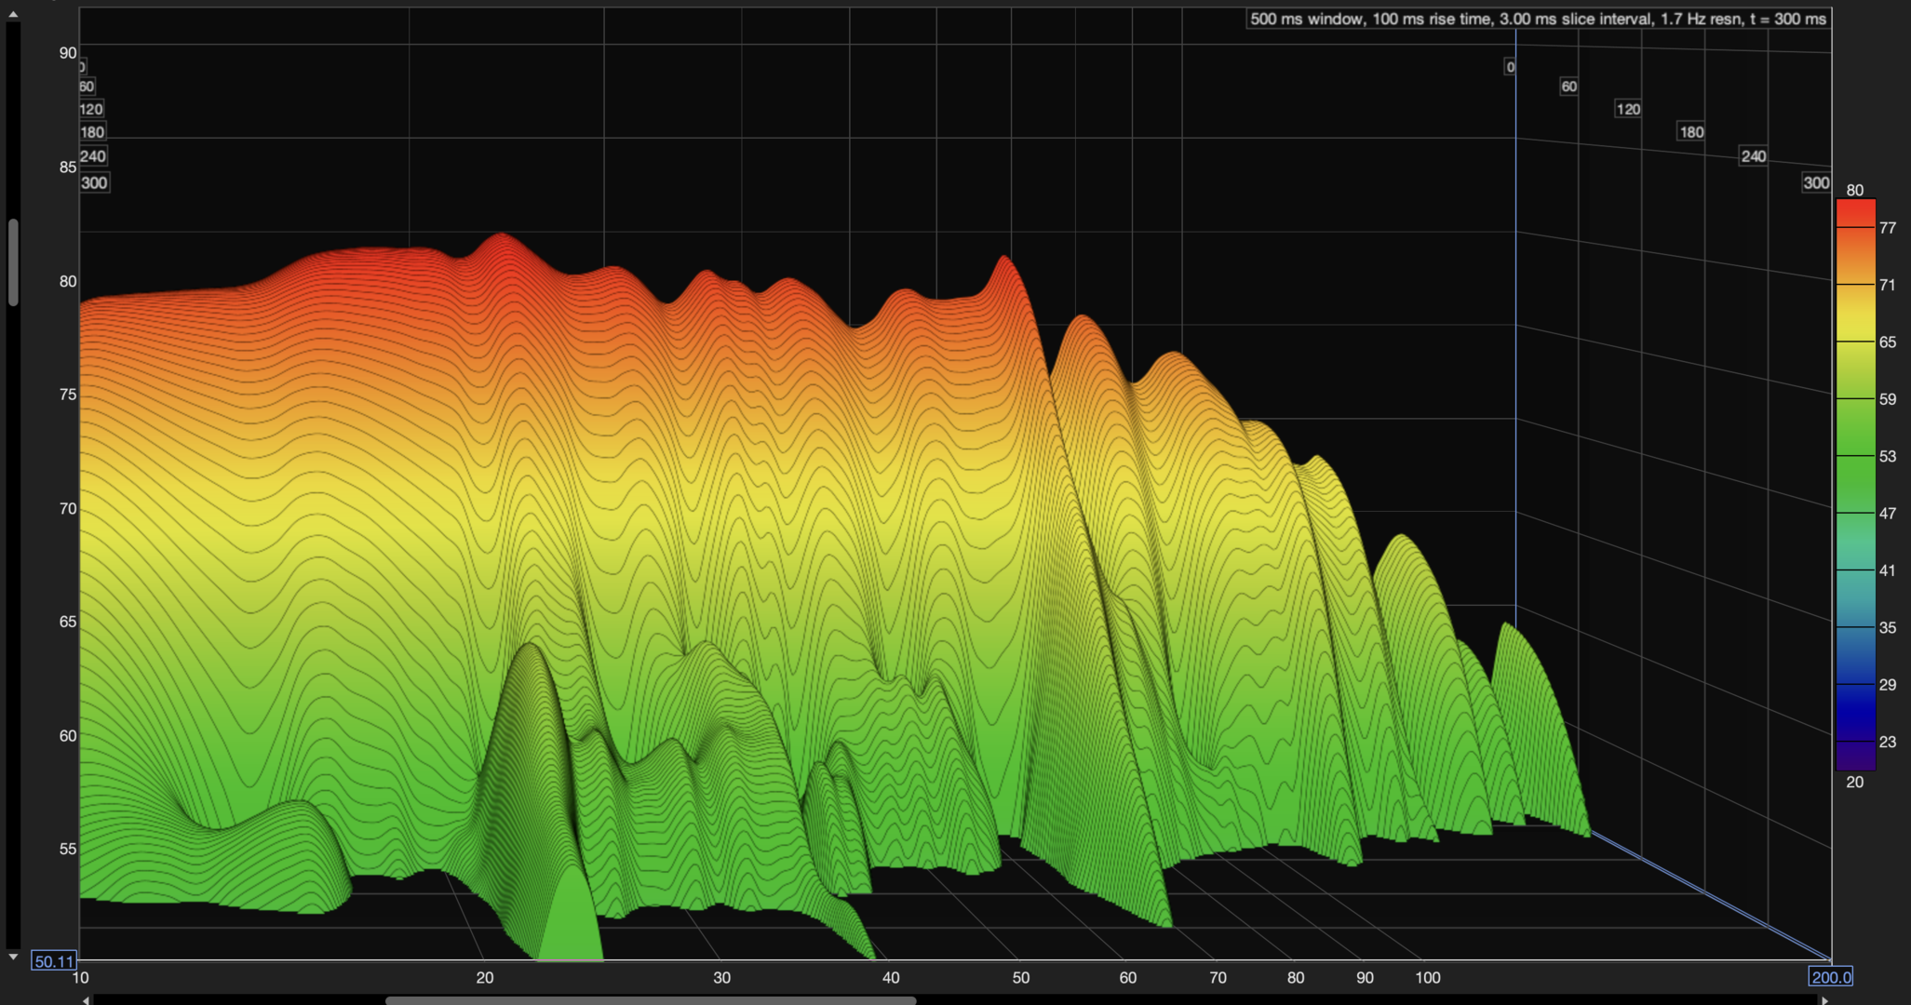
Task: Click the 20 Hz frequency axis label
Action: [484, 977]
